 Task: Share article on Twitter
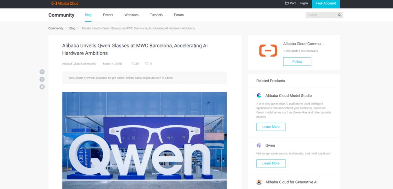(42, 87)
